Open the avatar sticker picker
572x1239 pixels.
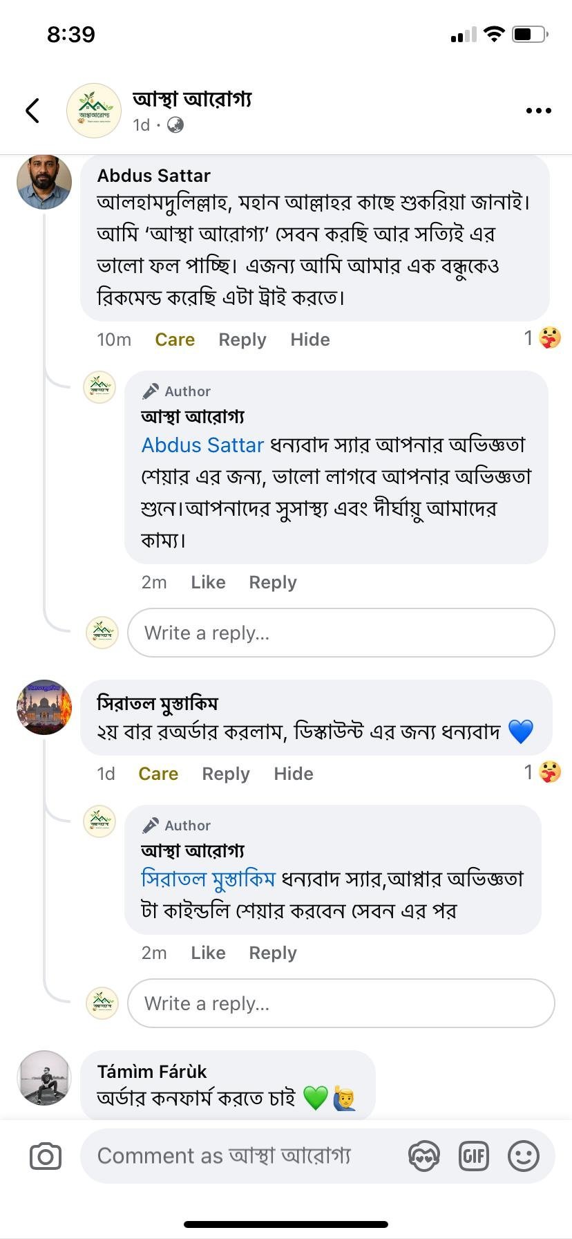tap(423, 1156)
